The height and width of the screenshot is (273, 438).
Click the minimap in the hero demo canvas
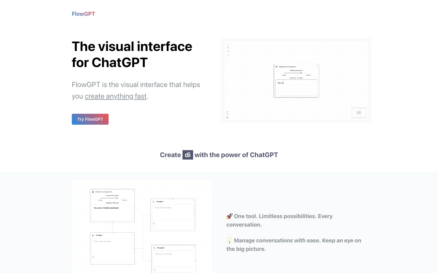[x=359, y=113]
